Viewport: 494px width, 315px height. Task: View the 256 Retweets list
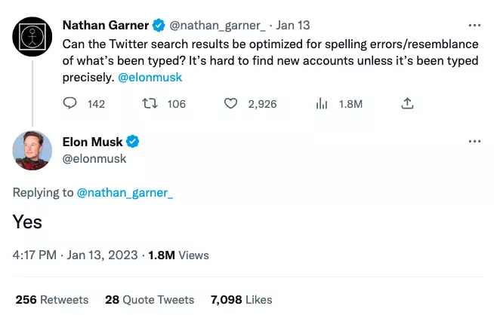click(x=51, y=299)
